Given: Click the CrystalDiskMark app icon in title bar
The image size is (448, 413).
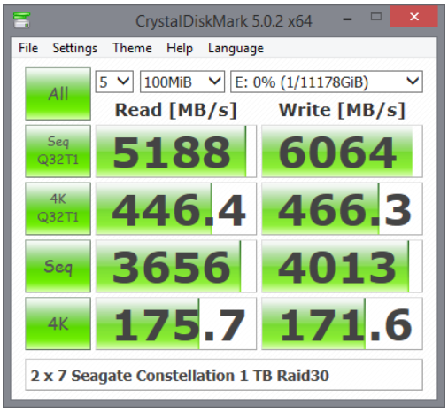Looking at the screenshot, I should [x=21, y=19].
